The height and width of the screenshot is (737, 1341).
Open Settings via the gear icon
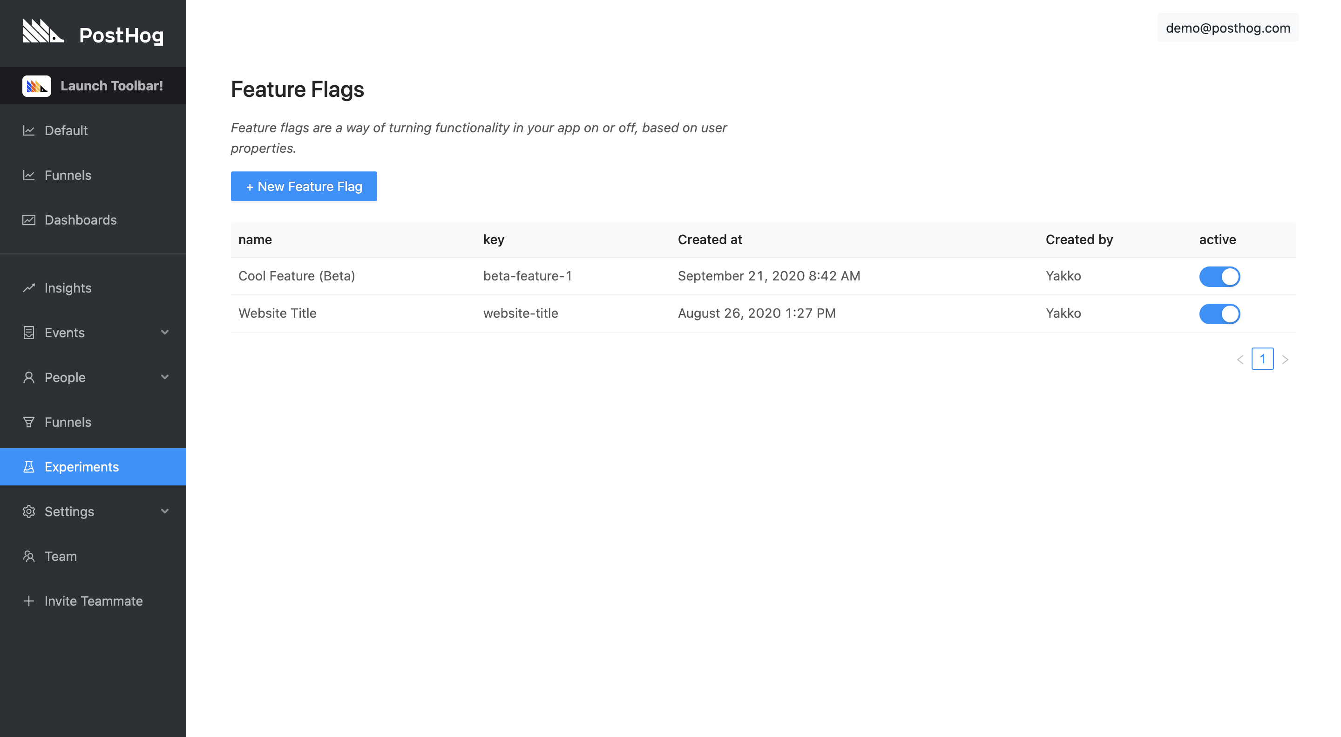pyautogui.click(x=29, y=512)
